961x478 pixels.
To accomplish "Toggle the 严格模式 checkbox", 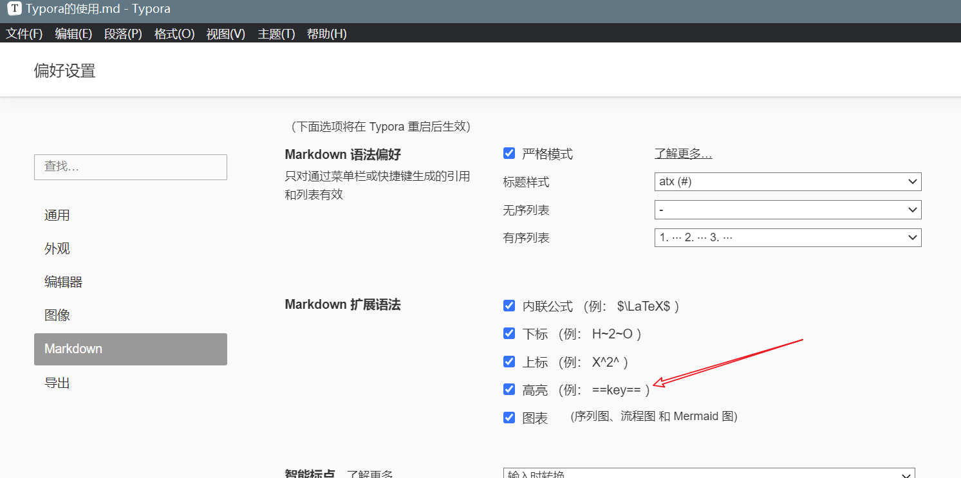I will [x=509, y=153].
